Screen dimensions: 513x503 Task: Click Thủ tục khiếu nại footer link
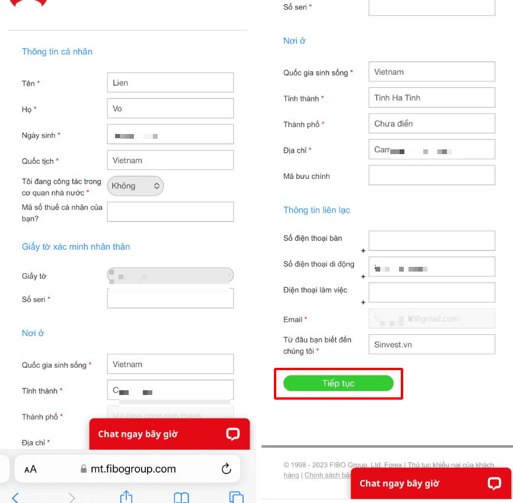coord(435,465)
